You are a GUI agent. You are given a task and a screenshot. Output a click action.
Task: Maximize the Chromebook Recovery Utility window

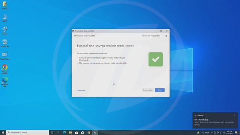161,31
